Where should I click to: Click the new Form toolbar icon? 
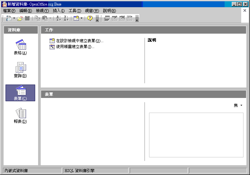pyautogui.click(x=76, y=18)
